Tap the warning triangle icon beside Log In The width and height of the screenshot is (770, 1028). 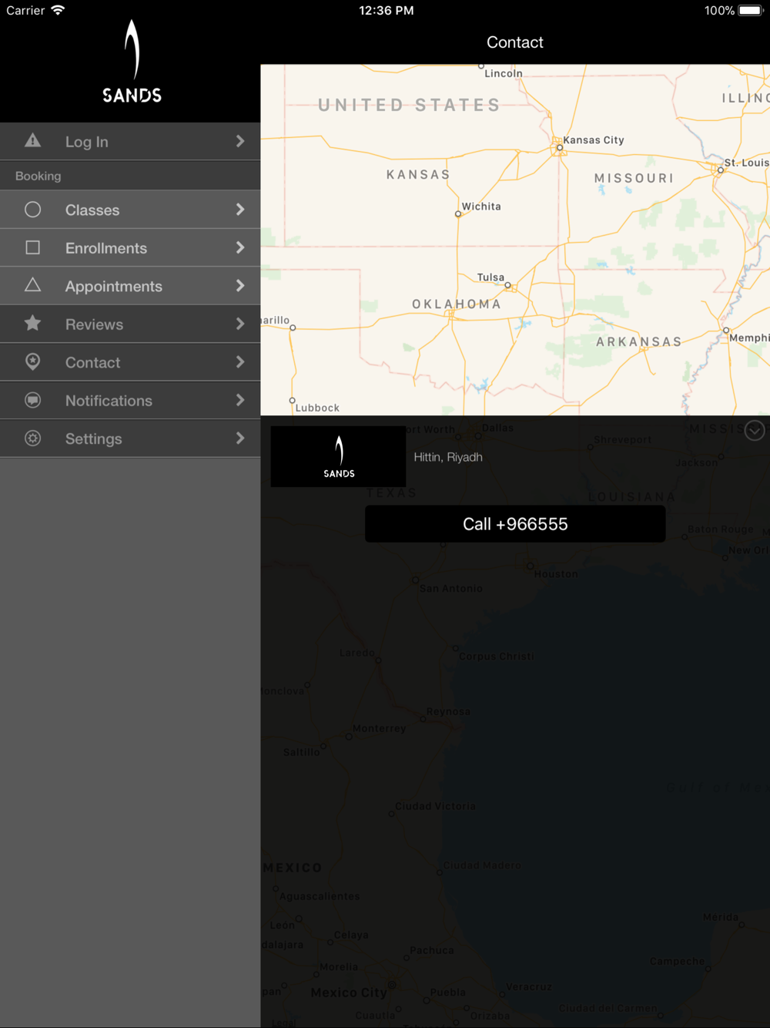point(32,140)
